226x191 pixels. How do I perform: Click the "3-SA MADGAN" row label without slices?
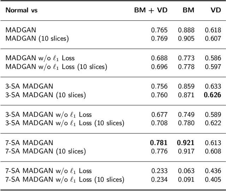[x=29, y=86]
